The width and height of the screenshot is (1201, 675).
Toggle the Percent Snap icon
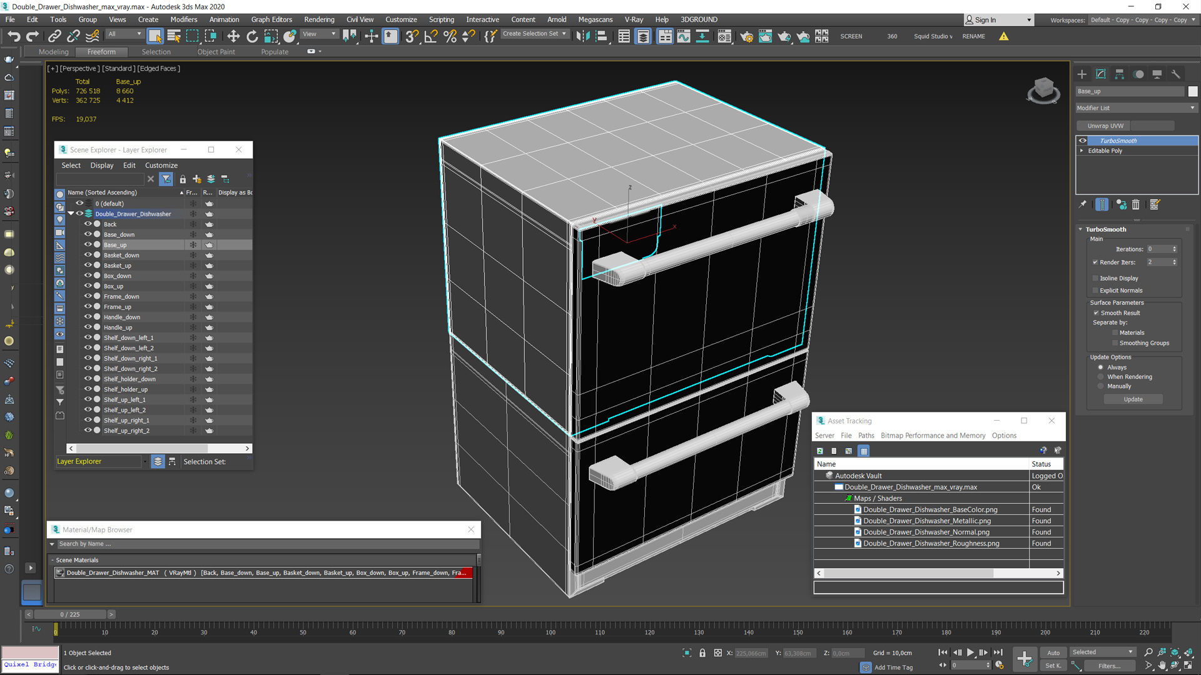click(x=450, y=36)
